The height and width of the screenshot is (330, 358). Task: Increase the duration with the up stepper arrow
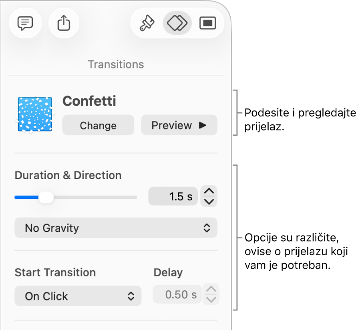209,192
